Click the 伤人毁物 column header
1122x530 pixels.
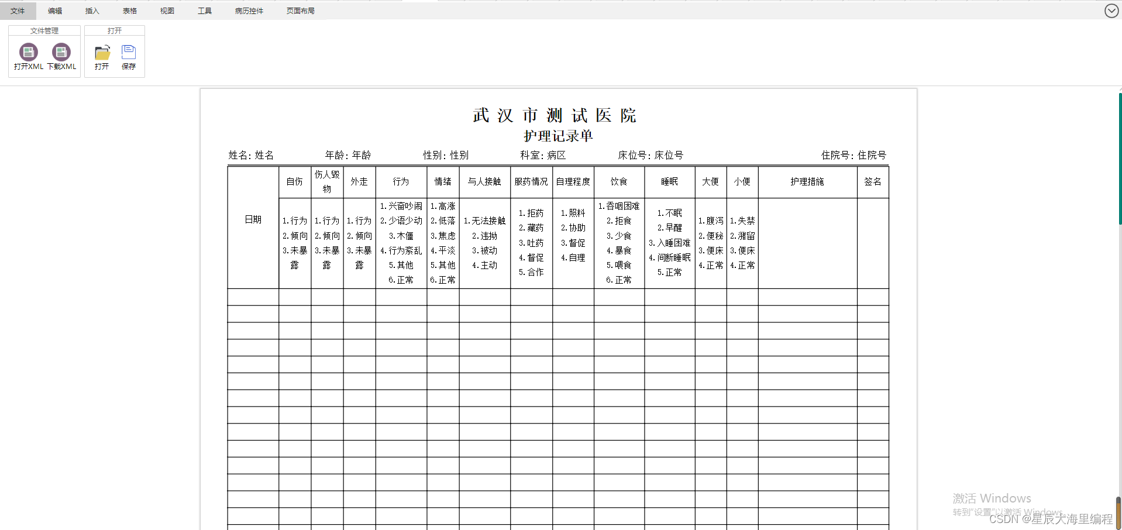pyautogui.click(x=327, y=182)
